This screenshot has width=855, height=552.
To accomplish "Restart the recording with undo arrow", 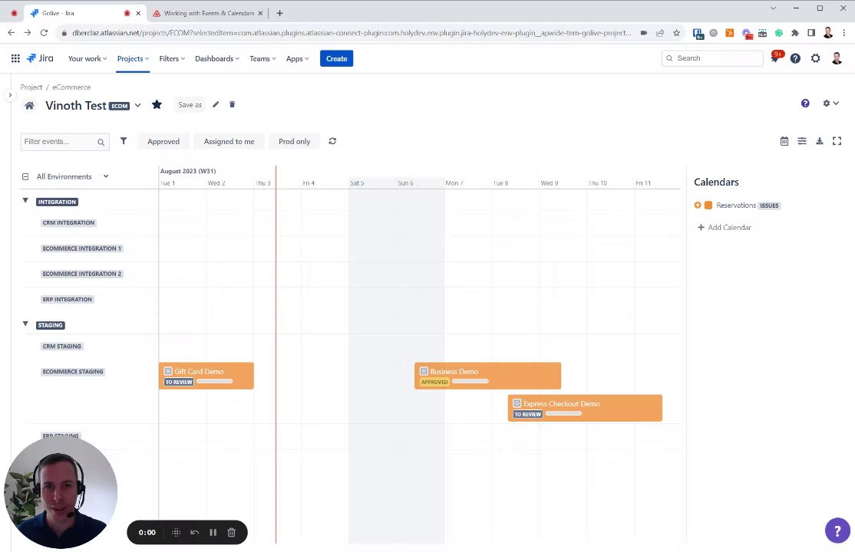I will (195, 532).
